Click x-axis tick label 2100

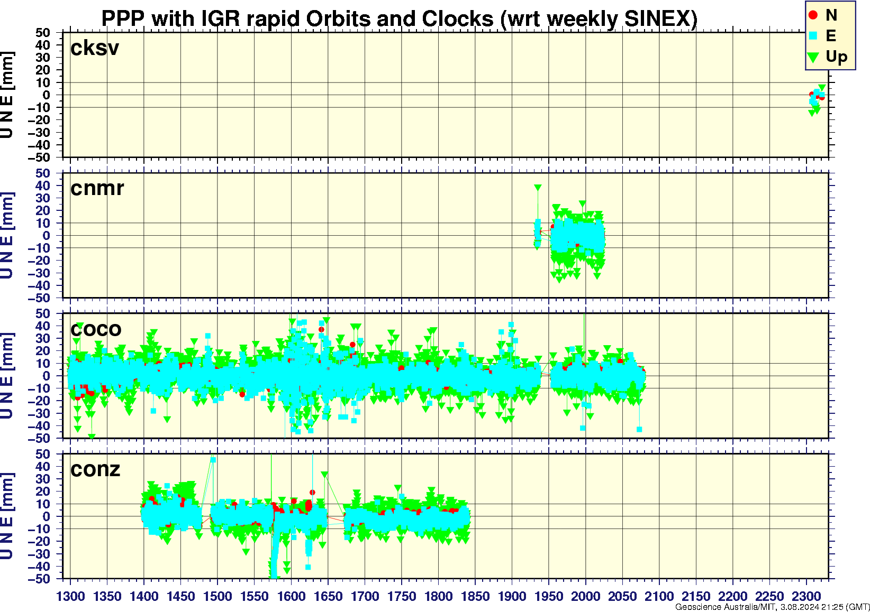pyautogui.click(x=659, y=596)
